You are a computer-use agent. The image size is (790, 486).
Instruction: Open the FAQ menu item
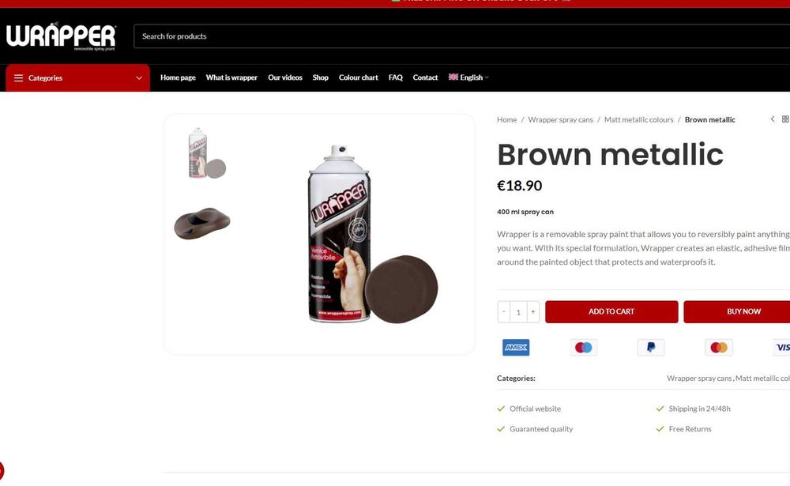tap(396, 77)
